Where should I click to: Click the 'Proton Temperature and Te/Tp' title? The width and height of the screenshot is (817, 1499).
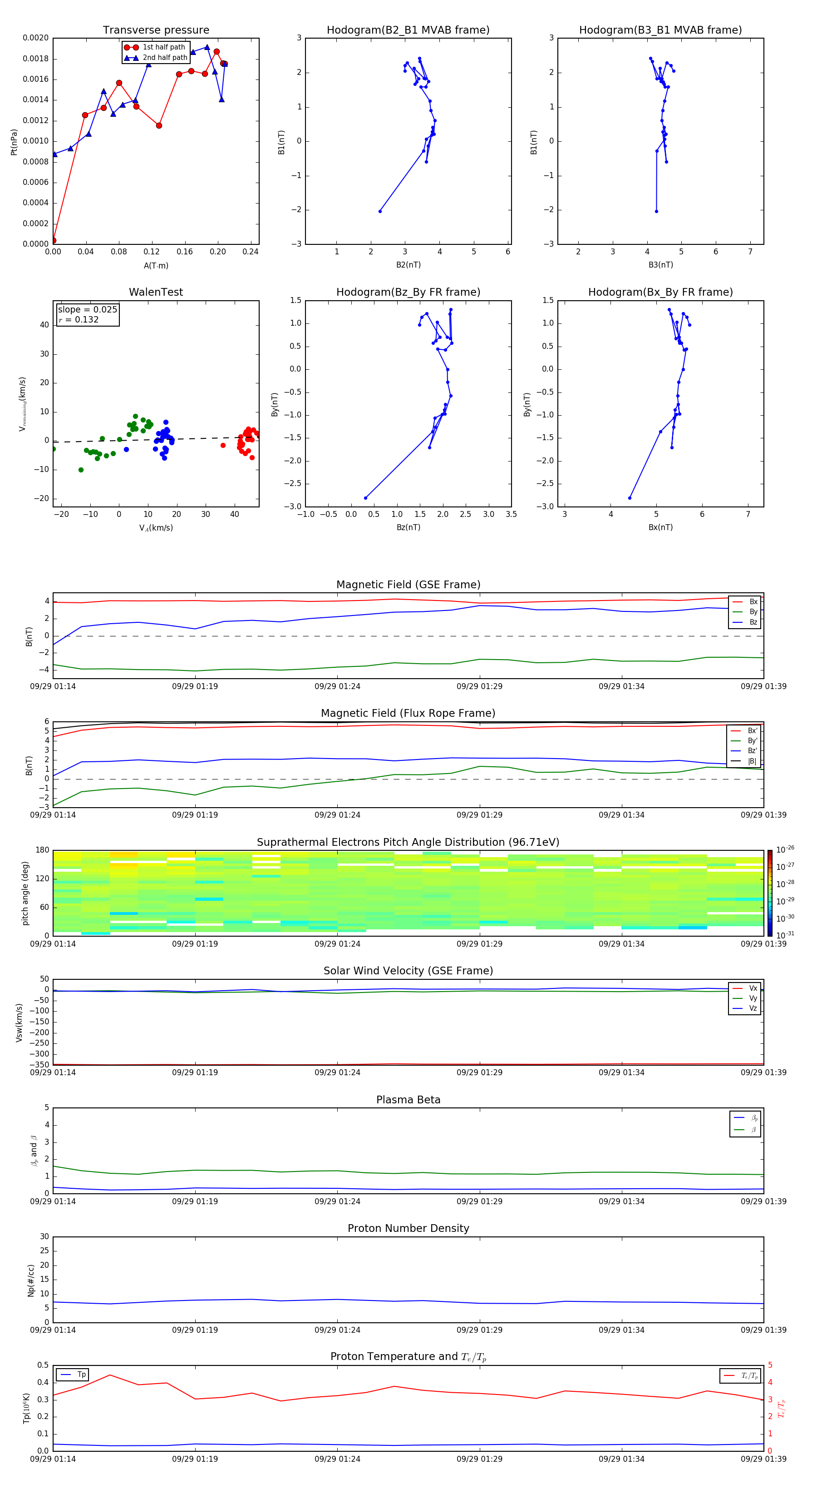tap(408, 1357)
